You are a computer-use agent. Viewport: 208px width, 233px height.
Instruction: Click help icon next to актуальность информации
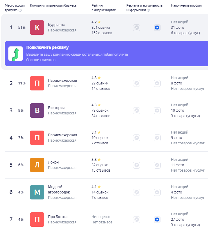pos(148,10)
